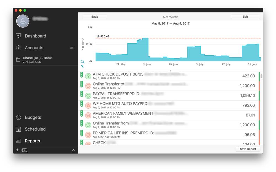Click the Edit button

tap(245, 17)
